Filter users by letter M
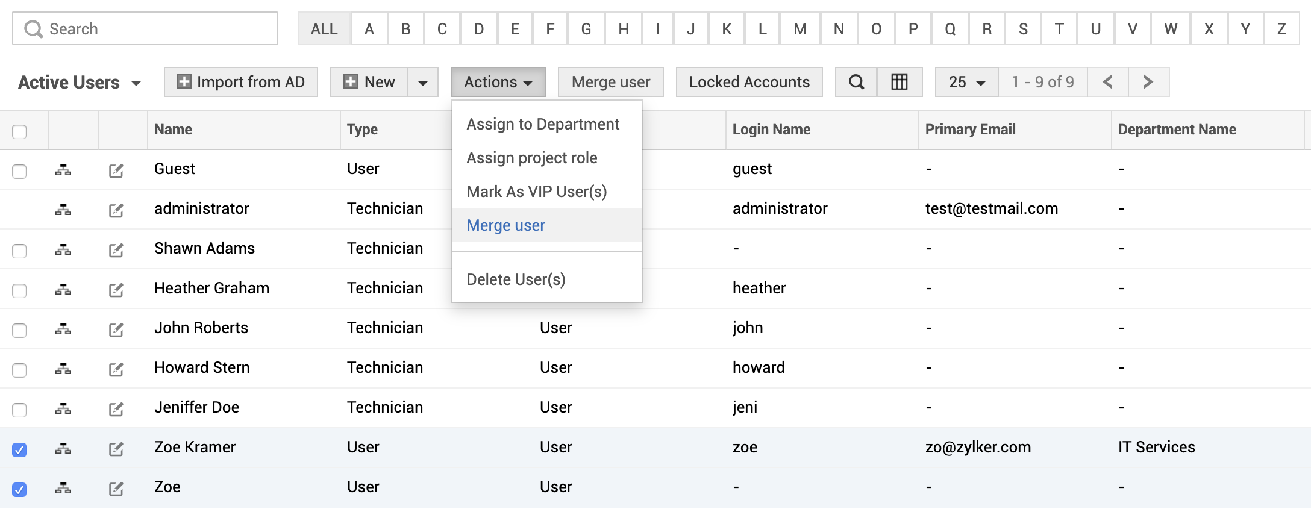The width and height of the screenshot is (1311, 509). (x=800, y=29)
